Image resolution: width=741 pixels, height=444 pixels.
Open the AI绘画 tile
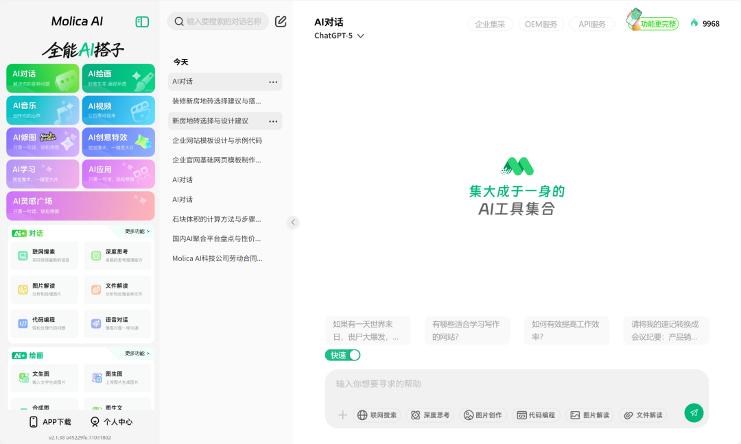[118, 78]
